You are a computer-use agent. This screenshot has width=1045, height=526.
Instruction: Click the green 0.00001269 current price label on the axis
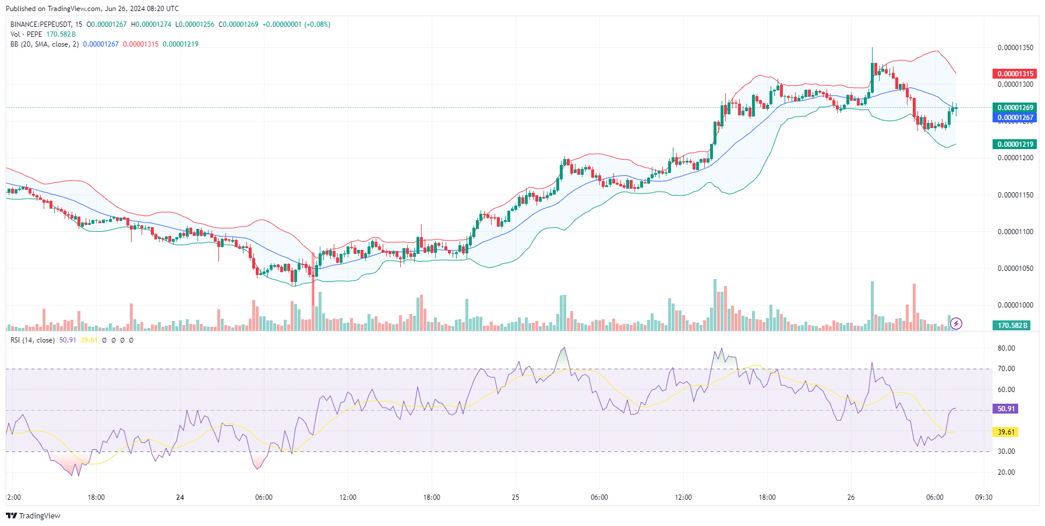[1014, 108]
